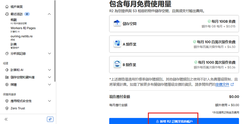Click the green check next to 每月 1000 萬次操作免費
Image resolution: width=242 pixels, height=124 pixels.
tap(196, 62)
